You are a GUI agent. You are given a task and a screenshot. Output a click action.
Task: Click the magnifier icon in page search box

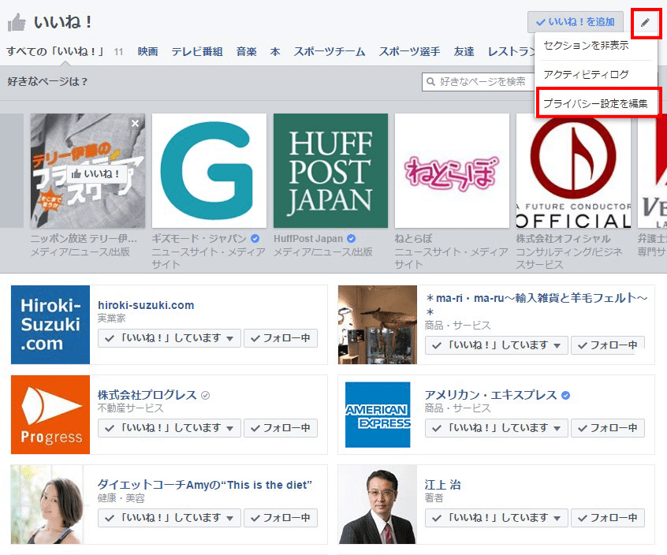pyautogui.click(x=431, y=81)
